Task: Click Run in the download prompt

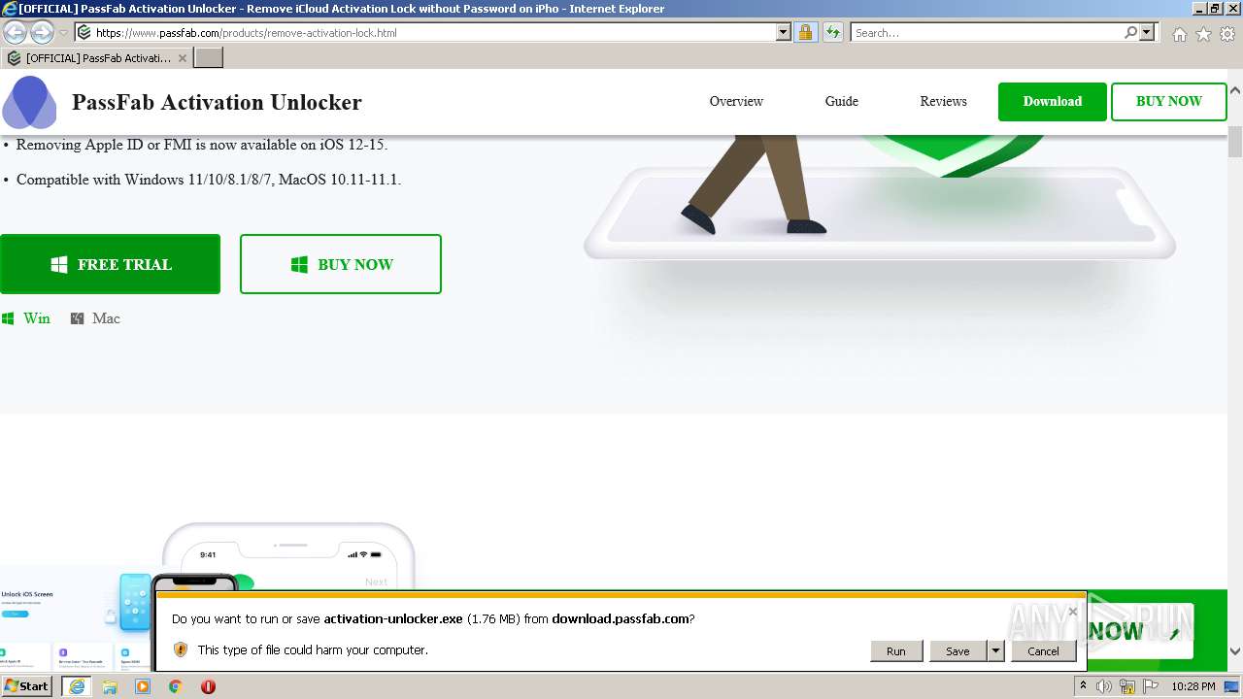Action: pyautogui.click(x=895, y=650)
